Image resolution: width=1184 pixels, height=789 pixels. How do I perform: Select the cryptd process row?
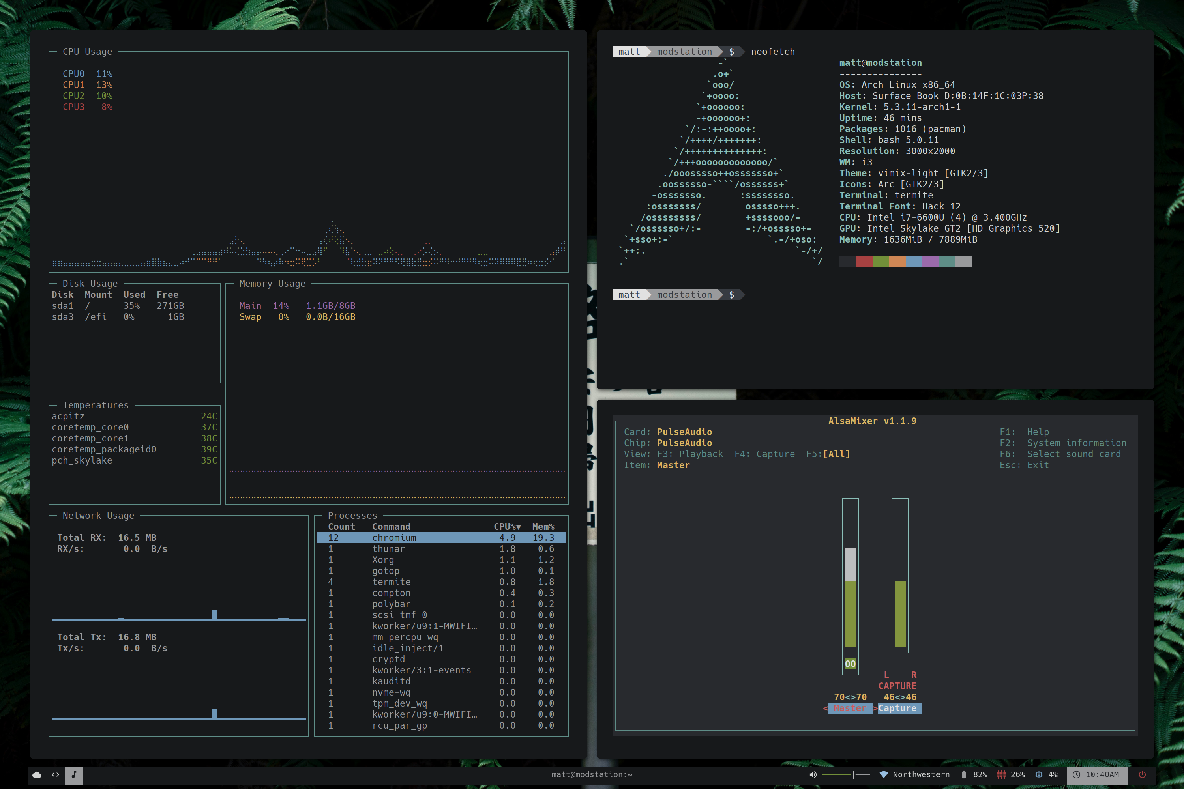[x=441, y=660]
